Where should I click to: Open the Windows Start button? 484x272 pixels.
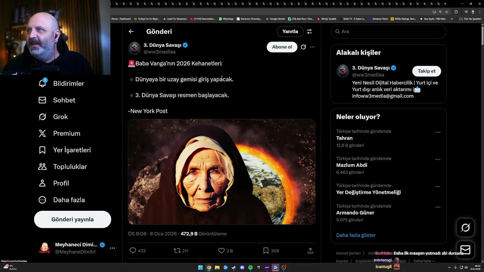[200, 267]
